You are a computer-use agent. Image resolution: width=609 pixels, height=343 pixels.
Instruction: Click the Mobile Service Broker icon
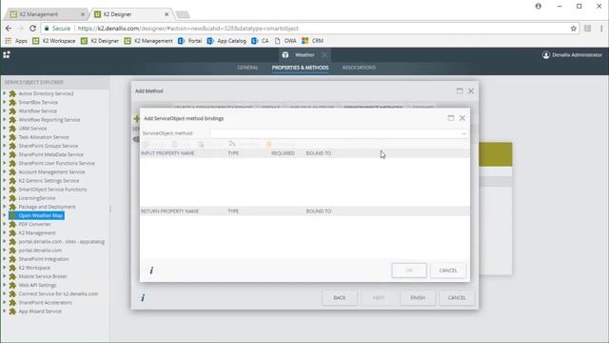[x=12, y=276]
